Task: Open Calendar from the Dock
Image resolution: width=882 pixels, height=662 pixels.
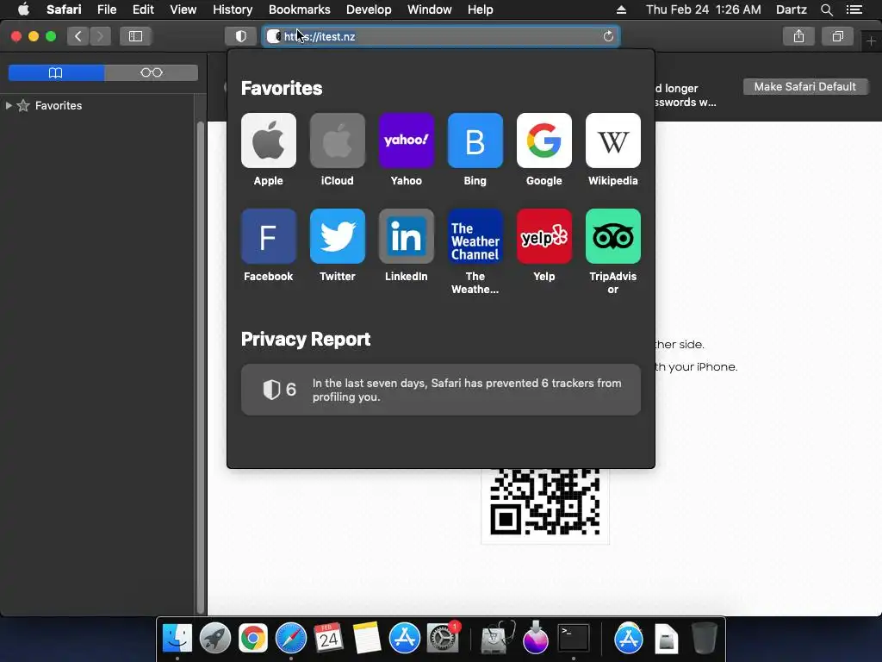Action: point(328,639)
